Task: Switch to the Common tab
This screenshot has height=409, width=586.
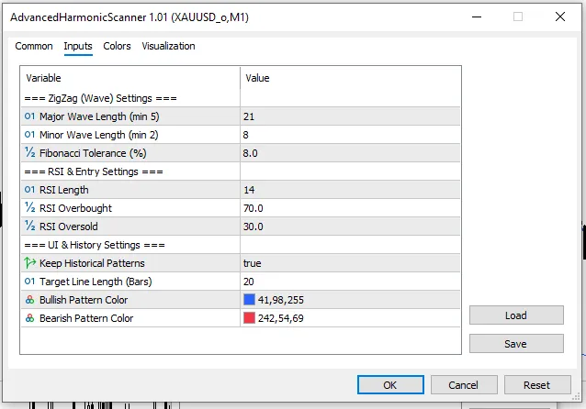Action: [x=34, y=46]
